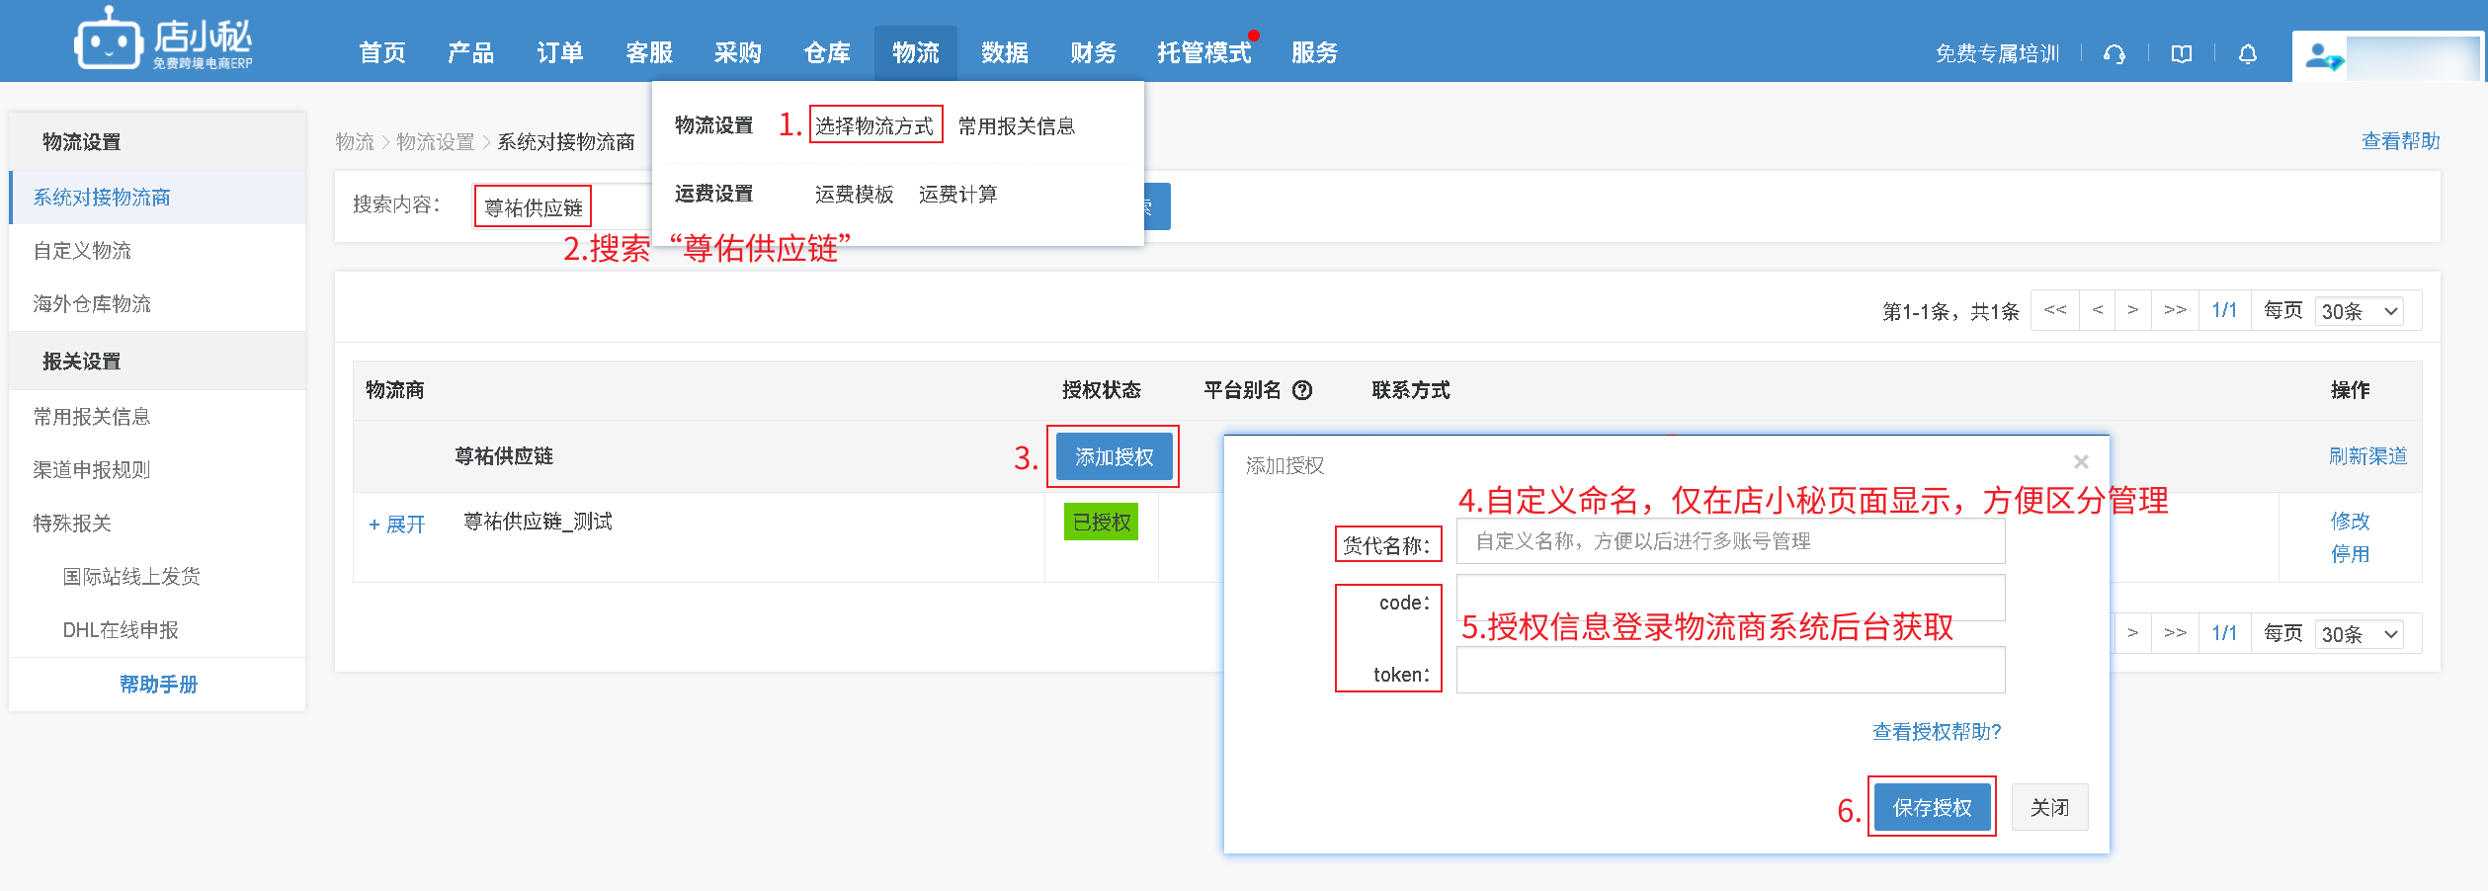2488x891 pixels.
Task: Click the token input field
Action: pyautogui.click(x=1729, y=671)
